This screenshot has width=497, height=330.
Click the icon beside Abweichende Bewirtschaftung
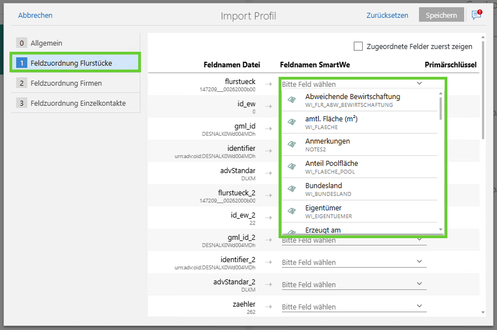291,100
